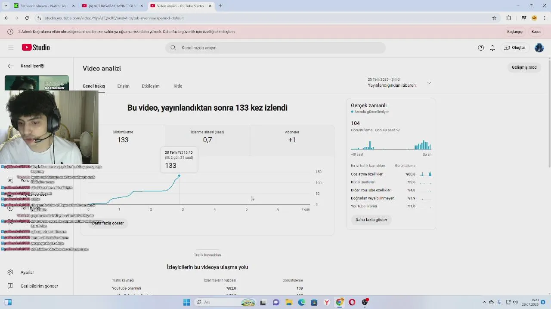Switch to the Etkileşim tab

(x=151, y=86)
